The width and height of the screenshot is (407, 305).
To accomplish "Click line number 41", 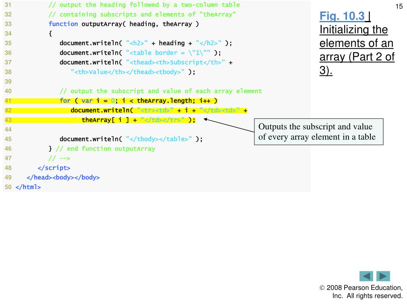I will (x=8, y=101).
